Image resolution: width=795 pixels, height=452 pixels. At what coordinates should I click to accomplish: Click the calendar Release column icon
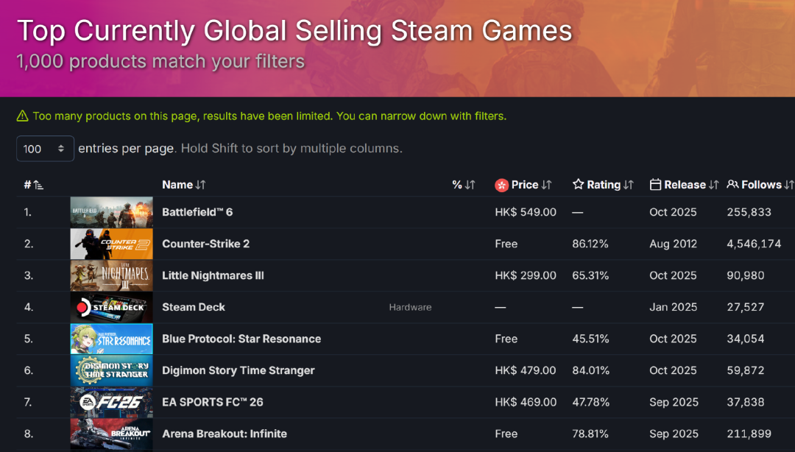point(655,185)
